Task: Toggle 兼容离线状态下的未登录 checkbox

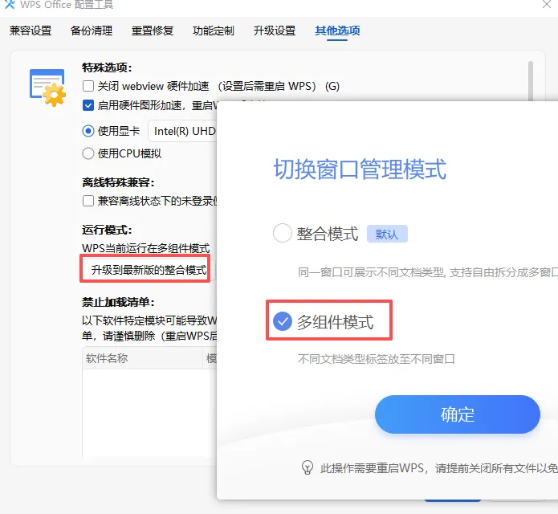Action: 88,201
